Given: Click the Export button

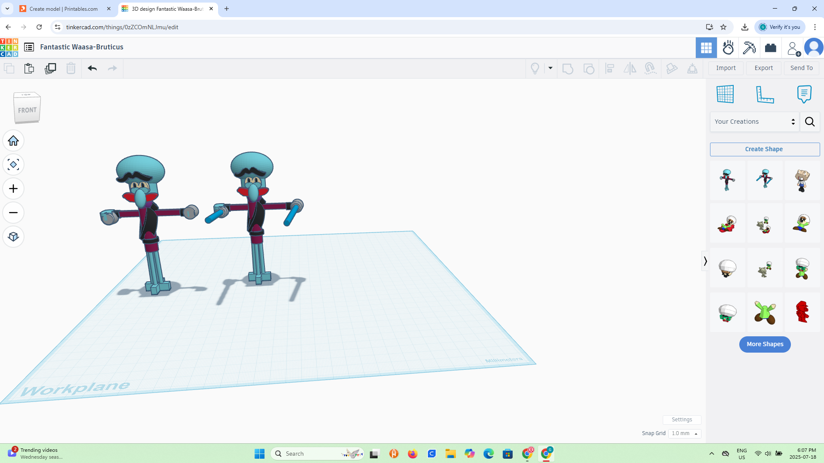Looking at the screenshot, I should point(764,68).
